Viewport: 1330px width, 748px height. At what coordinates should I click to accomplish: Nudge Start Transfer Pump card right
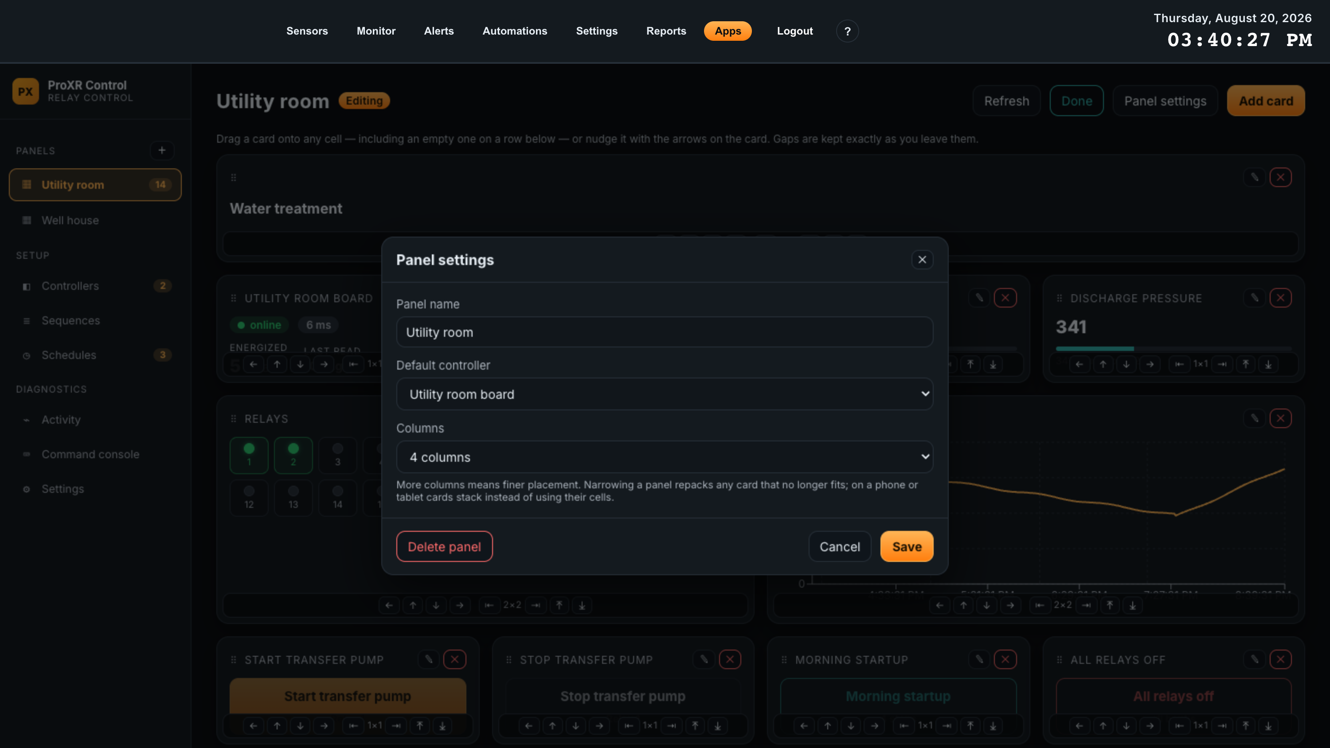(324, 726)
